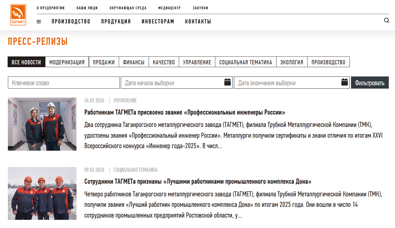This screenshot has height=228, width=395.
Task: Select the Экология news tab
Action: coord(291,62)
